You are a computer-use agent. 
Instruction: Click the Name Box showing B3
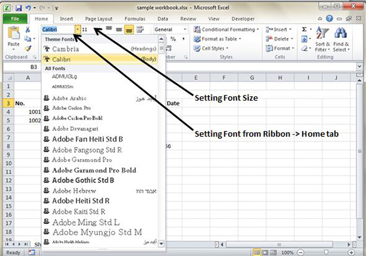click(22, 67)
